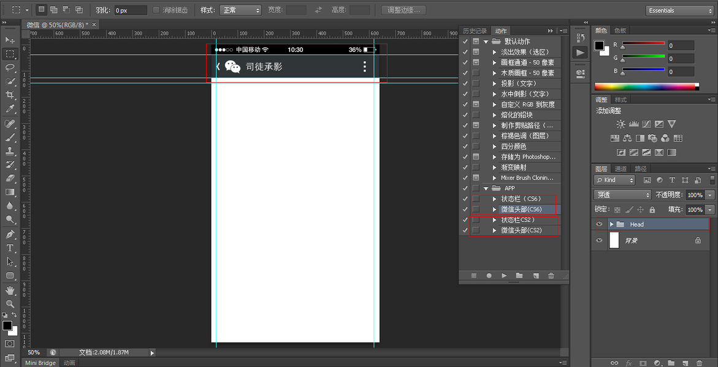This screenshot has height=367, width=718.
Task: Toggle the check mark for 默认动作 set
Action: click(x=465, y=42)
